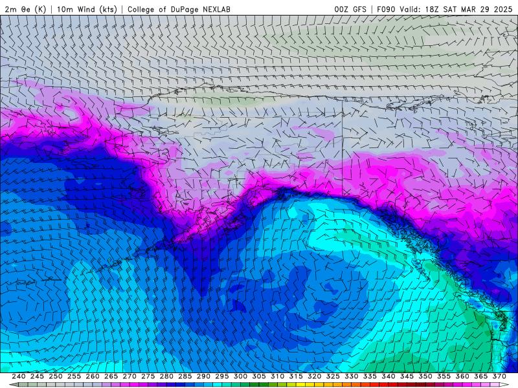Click the 240 value on the color scale
The height and width of the screenshot is (388, 518).
tap(19, 376)
